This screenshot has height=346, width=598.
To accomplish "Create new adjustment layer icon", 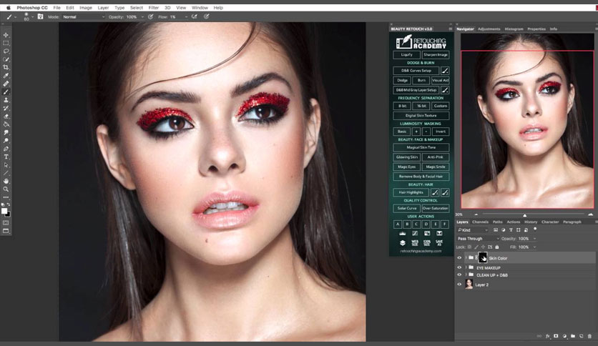I will pyautogui.click(x=564, y=336).
